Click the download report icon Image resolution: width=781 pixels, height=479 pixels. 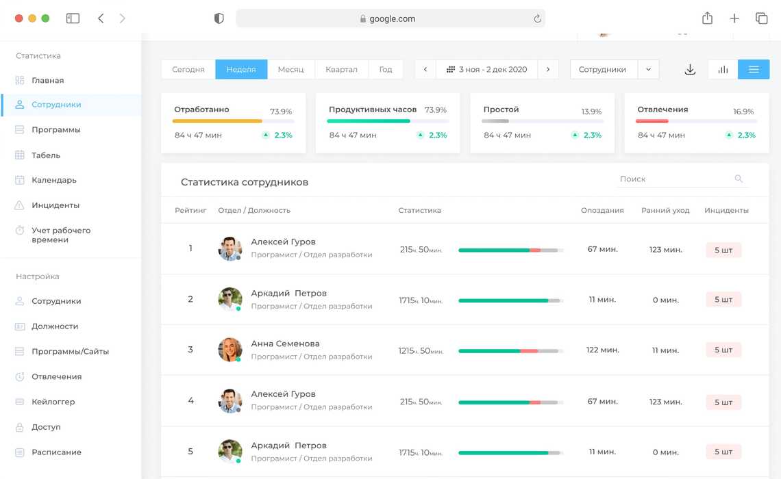coord(690,70)
